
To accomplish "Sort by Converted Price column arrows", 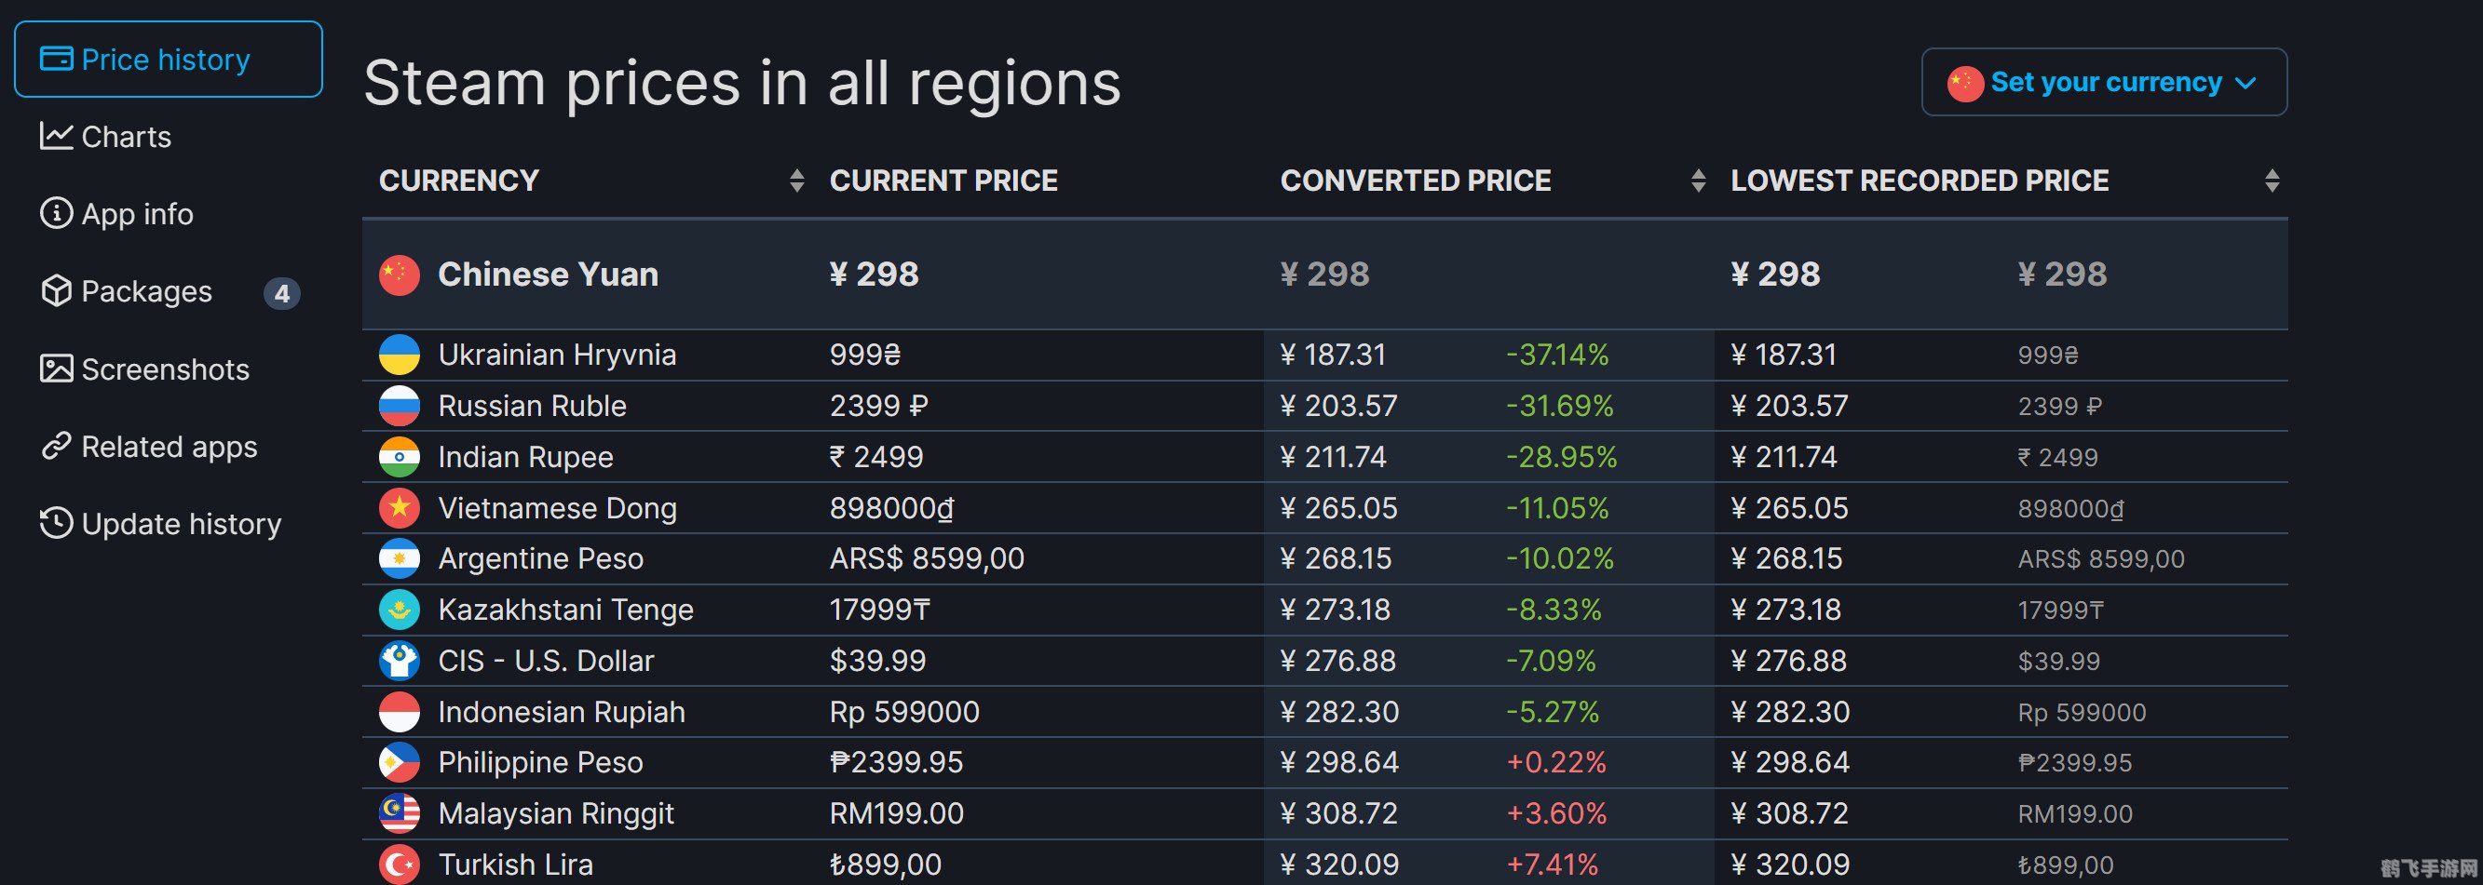I will [x=1699, y=181].
